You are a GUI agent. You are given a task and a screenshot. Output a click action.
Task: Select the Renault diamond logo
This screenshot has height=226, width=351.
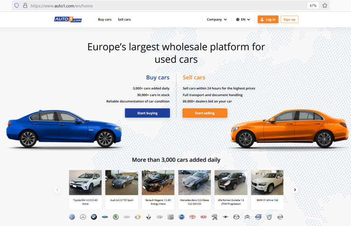coord(148,217)
